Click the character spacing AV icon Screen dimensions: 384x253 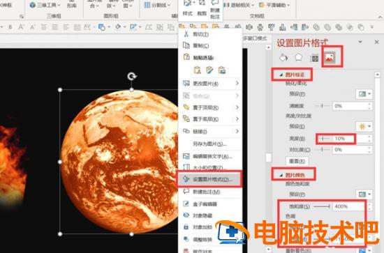pos(87,27)
